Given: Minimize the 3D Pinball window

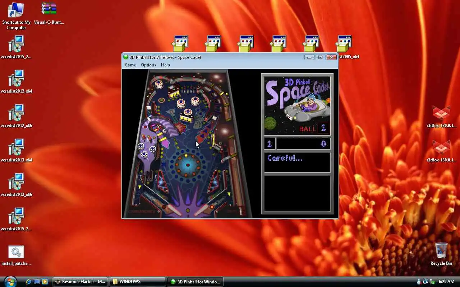Looking at the screenshot, I should tap(309, 57).
